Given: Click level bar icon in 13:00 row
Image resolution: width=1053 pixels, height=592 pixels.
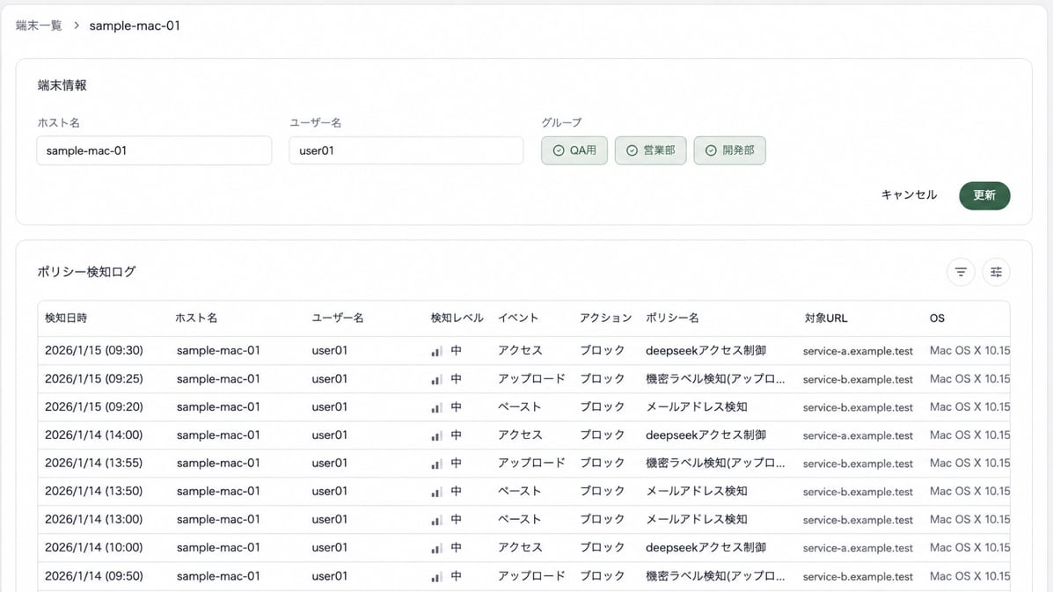Looking at the screenshot, I should pyautogui.click(x=436, y=520).
